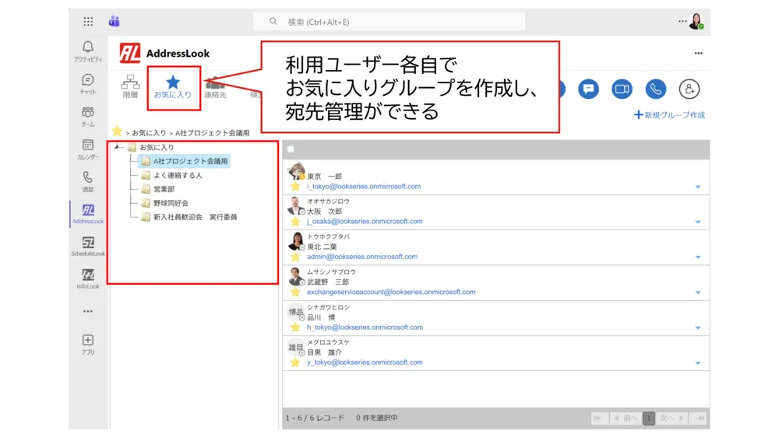The height and width of the screenshot is (438, 779).
Task: Open the アプリ add-apps icon
Action: pyautogui.click(x=88, y=344)
